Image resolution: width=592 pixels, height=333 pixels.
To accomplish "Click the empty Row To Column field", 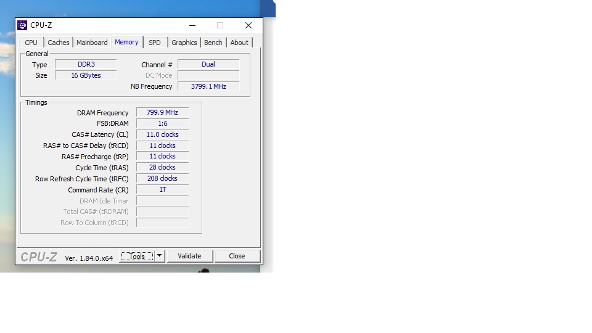I will pyautogui.click(x=162, y=223).
